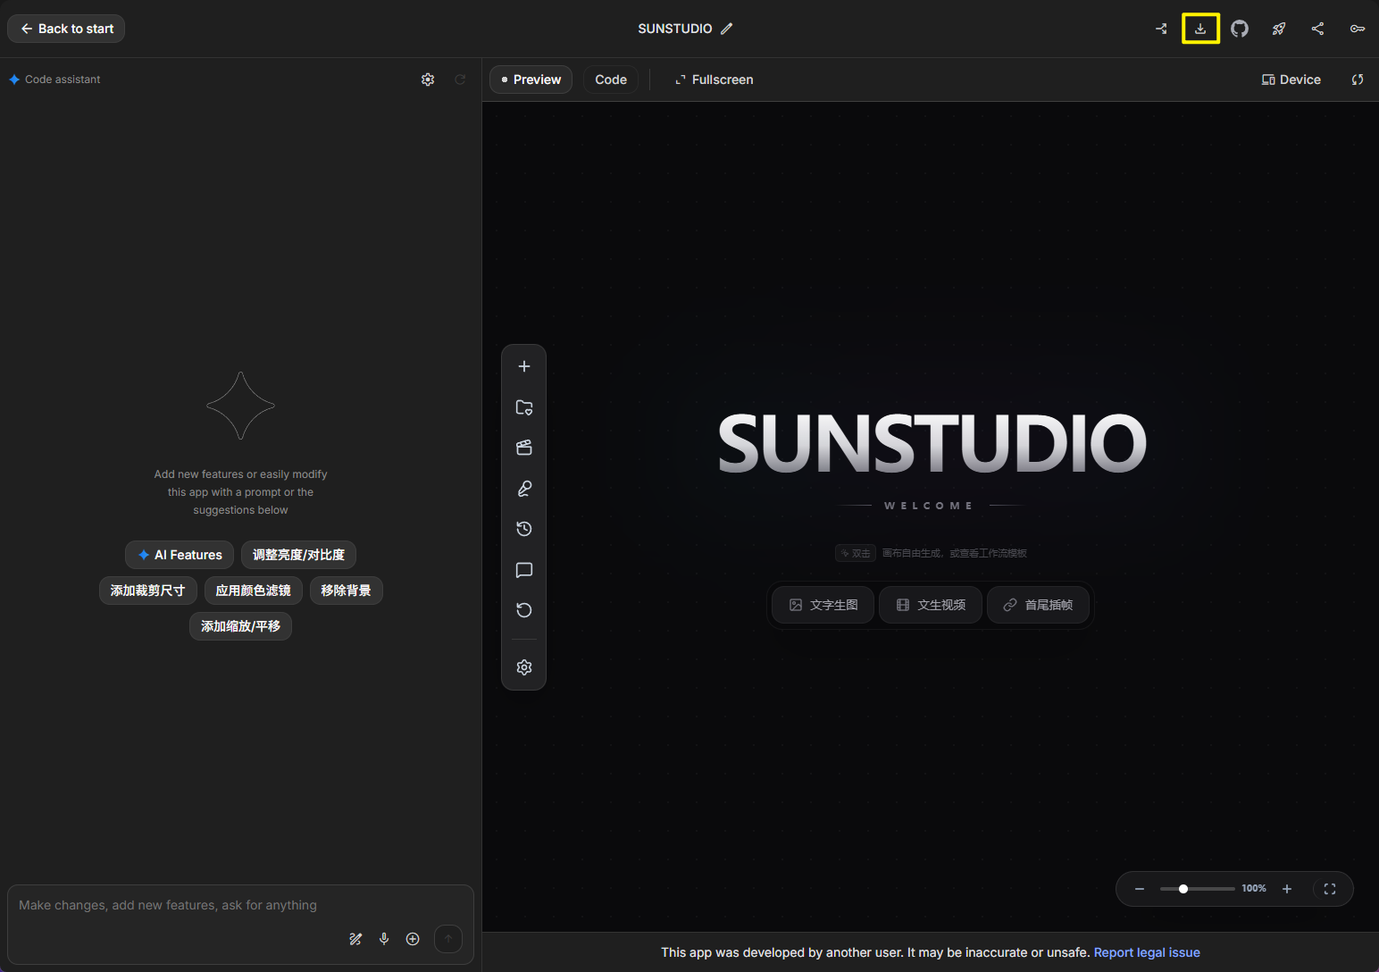Open Code assistant settings gear

click(428, 80)
